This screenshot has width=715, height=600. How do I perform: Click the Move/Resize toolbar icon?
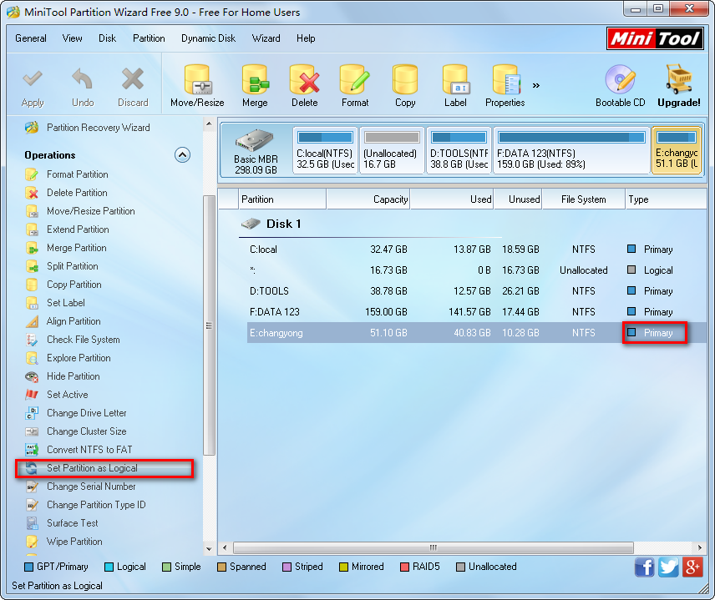(197, 85)
